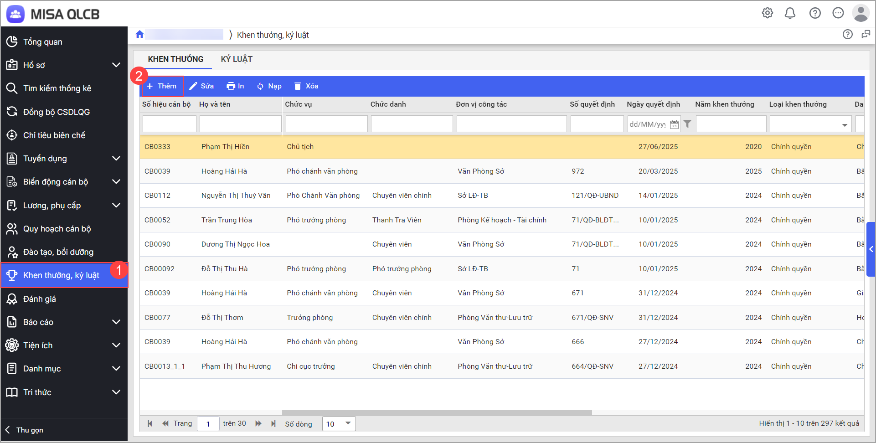Open help question mark in top bar

pos(815,13)
